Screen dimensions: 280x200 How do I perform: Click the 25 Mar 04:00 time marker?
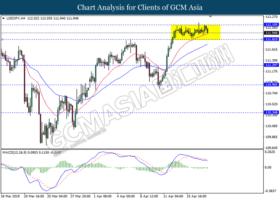pyautogui.click(x=57, y=196)
